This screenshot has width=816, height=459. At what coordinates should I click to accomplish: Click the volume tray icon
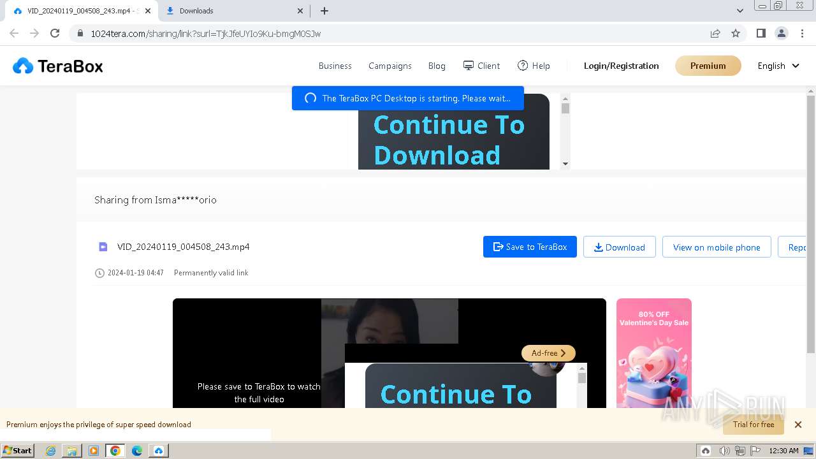pos(724,451)
